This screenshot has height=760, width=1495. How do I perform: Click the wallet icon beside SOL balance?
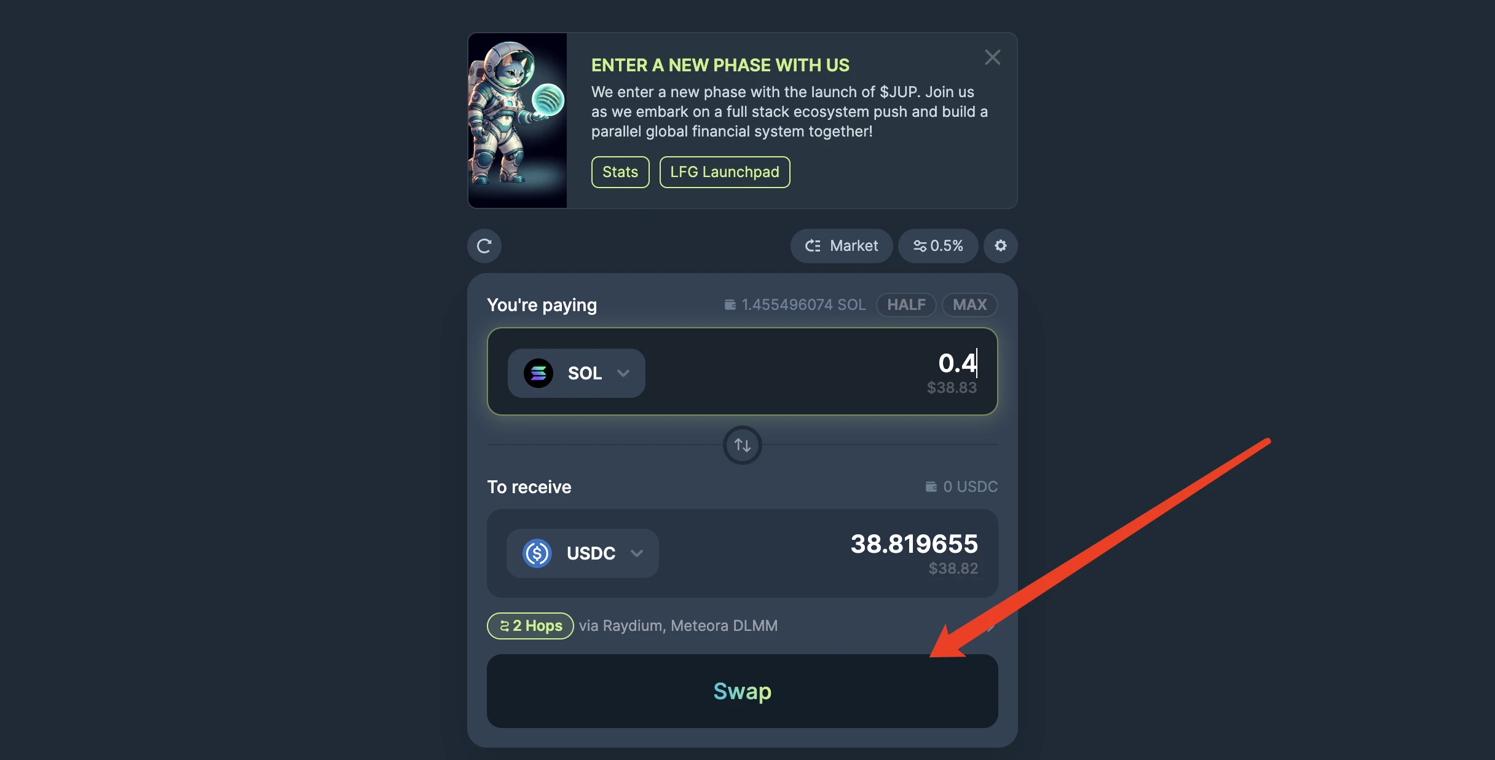[x=730, y=305]
